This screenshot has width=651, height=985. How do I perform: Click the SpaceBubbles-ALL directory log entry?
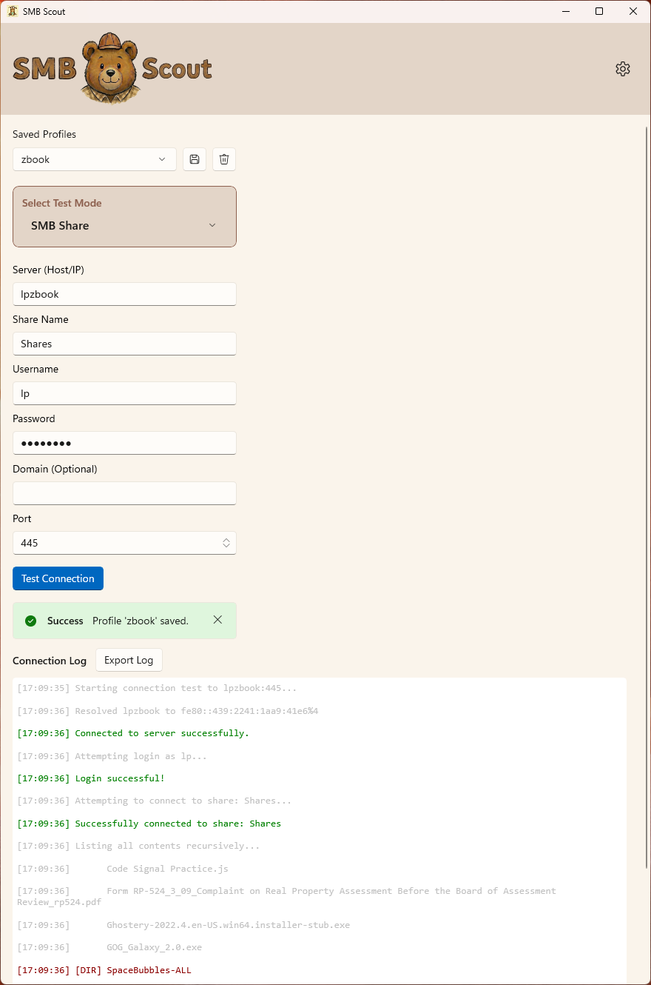pyautogui.click(x=147, y=969)
